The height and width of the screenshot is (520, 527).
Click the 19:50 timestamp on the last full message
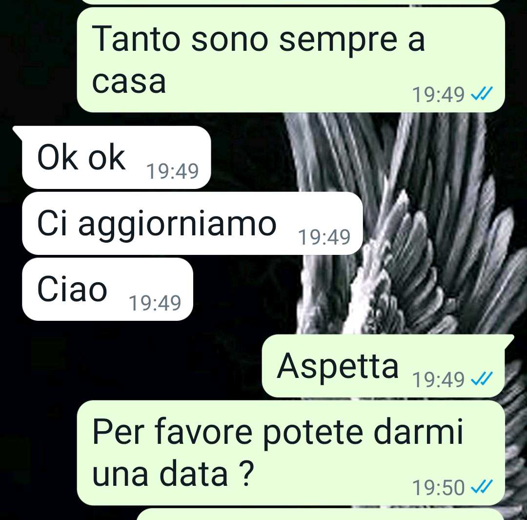pyautogui.click(x=438, y=487)
